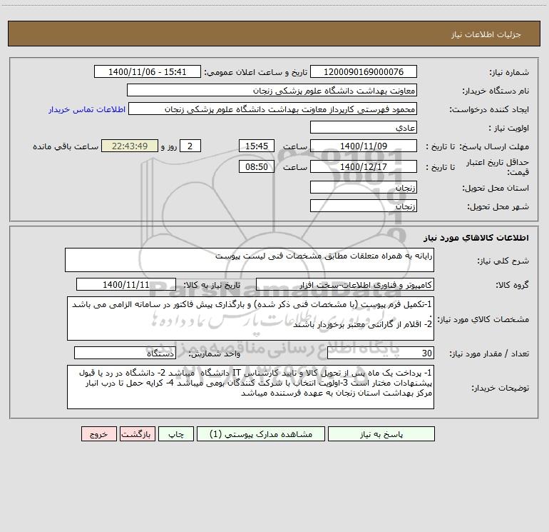Click label 'مشخصات کالای مورد نیاز:'
This screenshot has height=532, width=549.
(483, 319)
